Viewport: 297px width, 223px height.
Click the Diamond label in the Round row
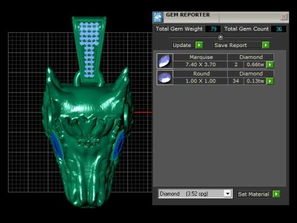point(251,74)
